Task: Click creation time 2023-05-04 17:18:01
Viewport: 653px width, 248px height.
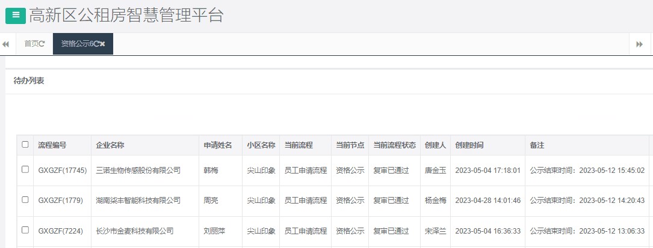Action: pyautogui.click(x=487, y=171)
